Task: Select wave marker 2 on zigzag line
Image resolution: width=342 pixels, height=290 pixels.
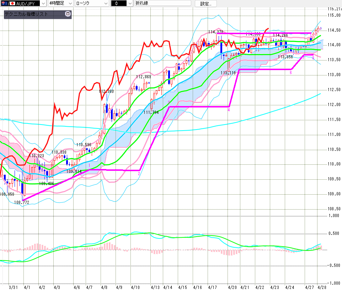Action: (x=139, y=173)
